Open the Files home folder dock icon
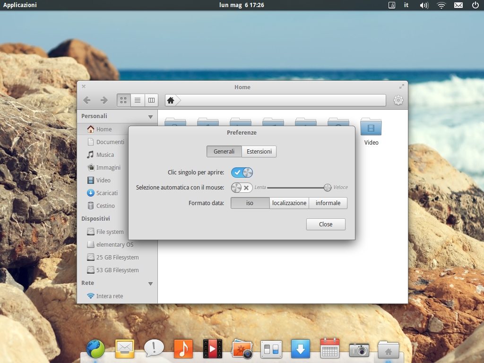The image size is (484, 363). [389, 350]
